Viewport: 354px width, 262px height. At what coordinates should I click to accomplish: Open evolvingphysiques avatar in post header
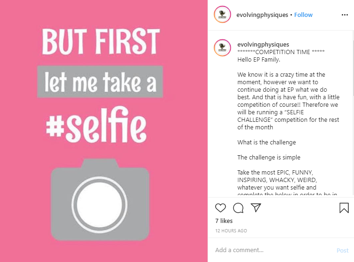click(222, 15)
